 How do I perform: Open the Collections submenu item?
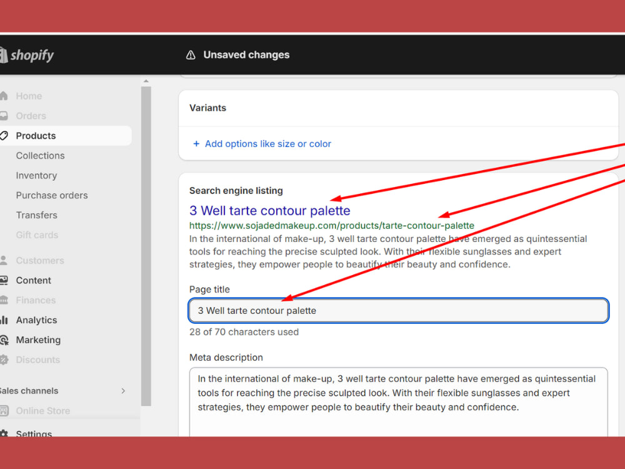tap(40, 156)
